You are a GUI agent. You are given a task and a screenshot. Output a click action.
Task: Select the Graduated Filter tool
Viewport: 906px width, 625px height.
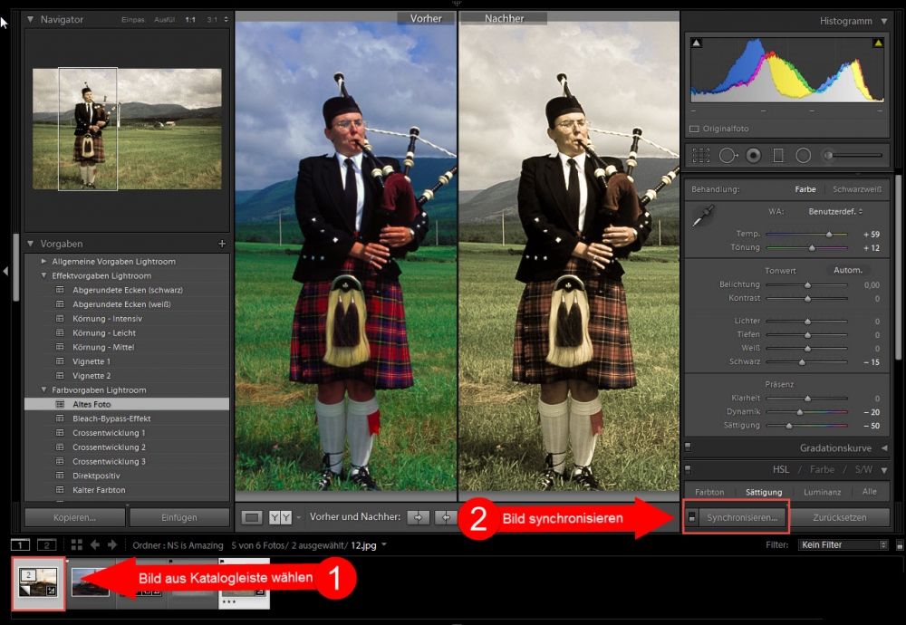pos(779,155)
